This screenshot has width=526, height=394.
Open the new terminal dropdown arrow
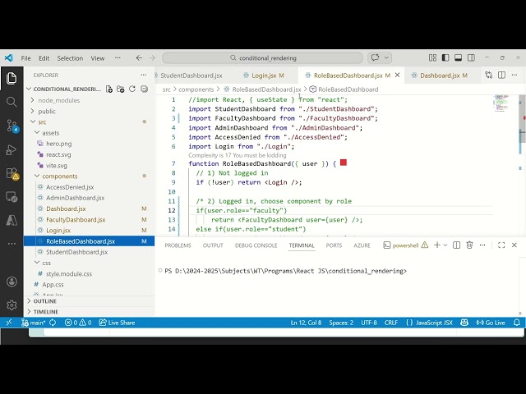coord(445,245)
